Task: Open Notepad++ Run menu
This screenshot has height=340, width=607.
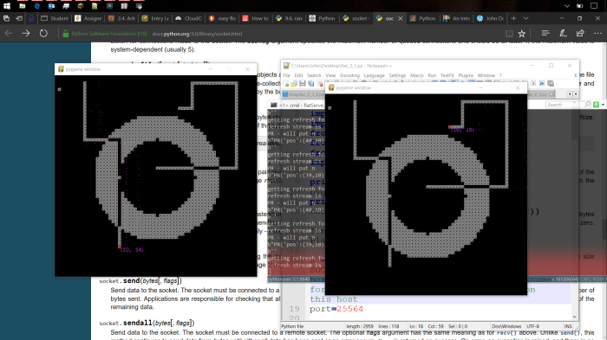Action: point(432,75)
